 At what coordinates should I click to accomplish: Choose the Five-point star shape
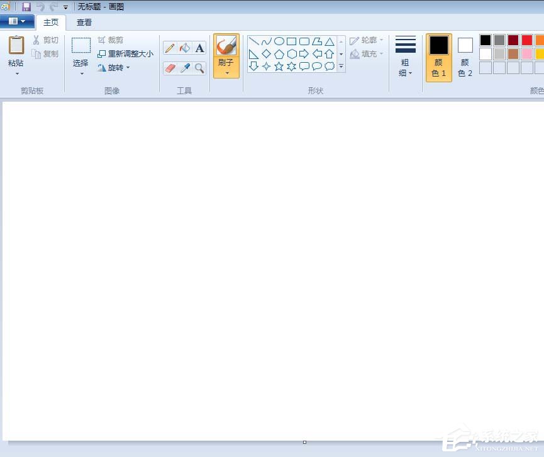pyautogui.click(x=279, y=66)
